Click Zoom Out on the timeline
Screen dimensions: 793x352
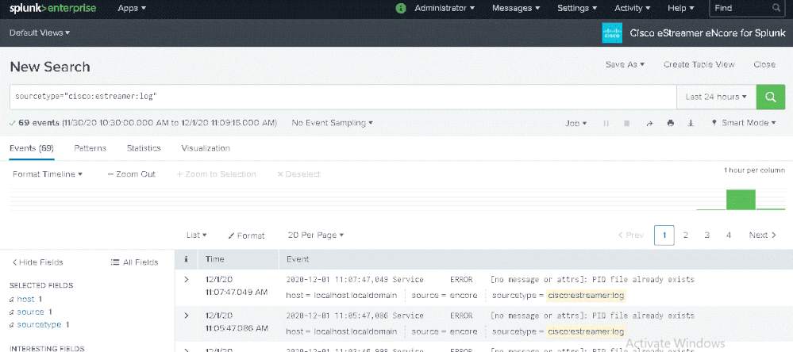pyautogui.click(x=132, y=174)
